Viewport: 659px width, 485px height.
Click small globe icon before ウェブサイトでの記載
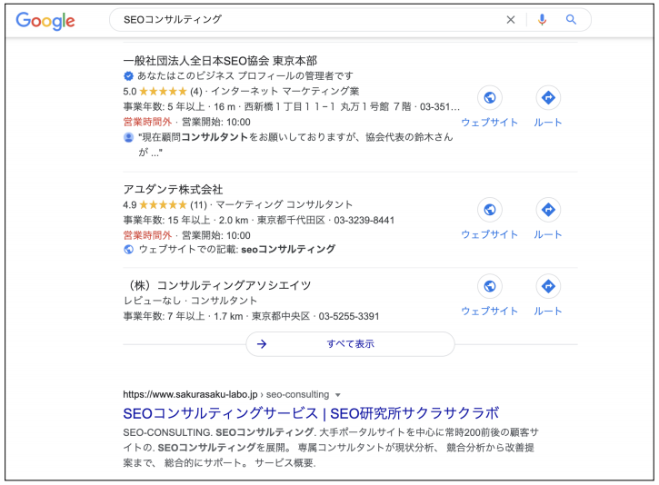tap(128, 250)
